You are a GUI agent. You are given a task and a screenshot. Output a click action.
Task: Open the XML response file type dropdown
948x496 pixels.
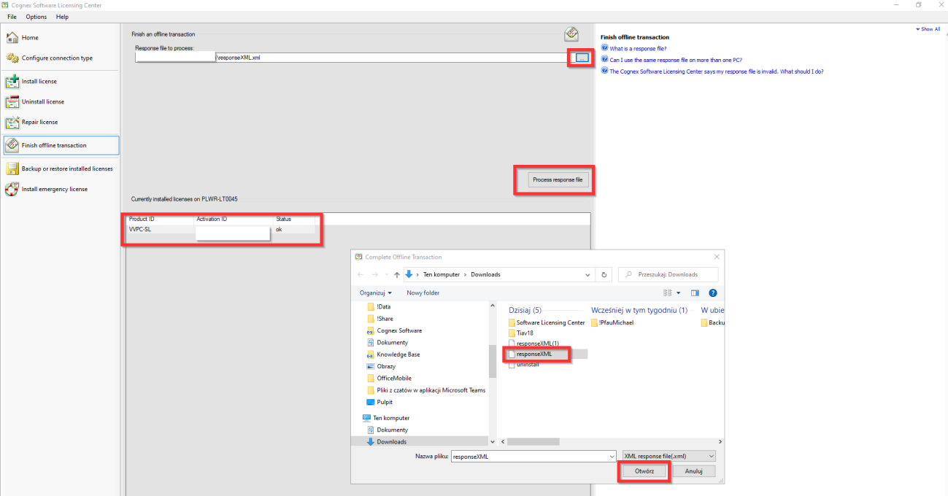(668, 455)
